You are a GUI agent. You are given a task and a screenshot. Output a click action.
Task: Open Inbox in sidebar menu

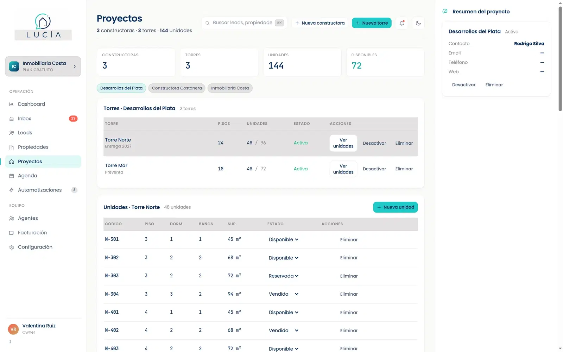[43, 119]
